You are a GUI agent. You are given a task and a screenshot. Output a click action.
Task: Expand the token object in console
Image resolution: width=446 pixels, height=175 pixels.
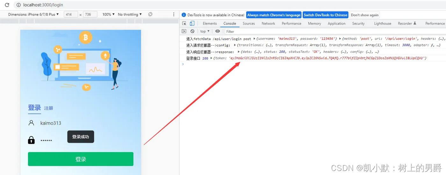(212, 58)
